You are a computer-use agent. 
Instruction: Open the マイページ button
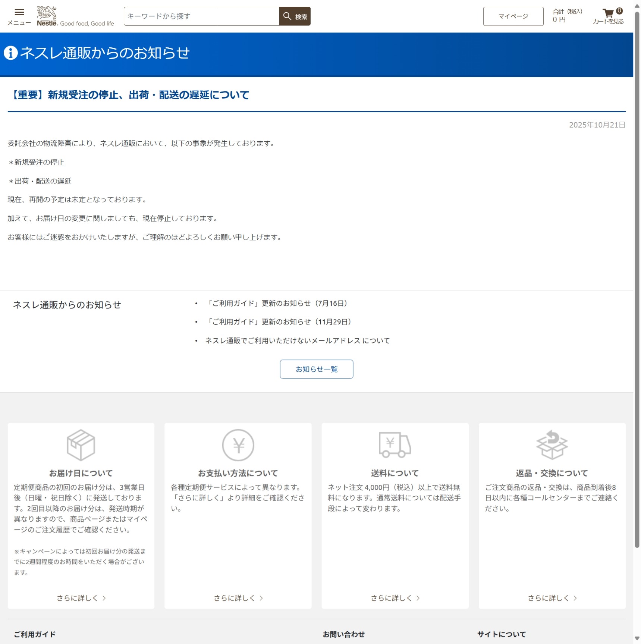pos(513,16)
